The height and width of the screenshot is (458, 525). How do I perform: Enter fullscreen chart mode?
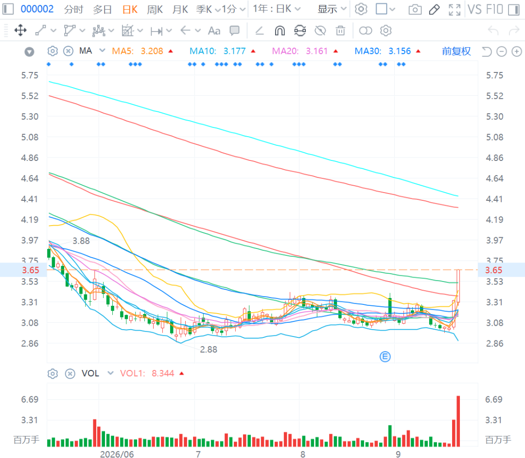coord(455,9)
